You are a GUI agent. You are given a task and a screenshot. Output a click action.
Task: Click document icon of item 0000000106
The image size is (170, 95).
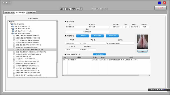tap(14, 45)
